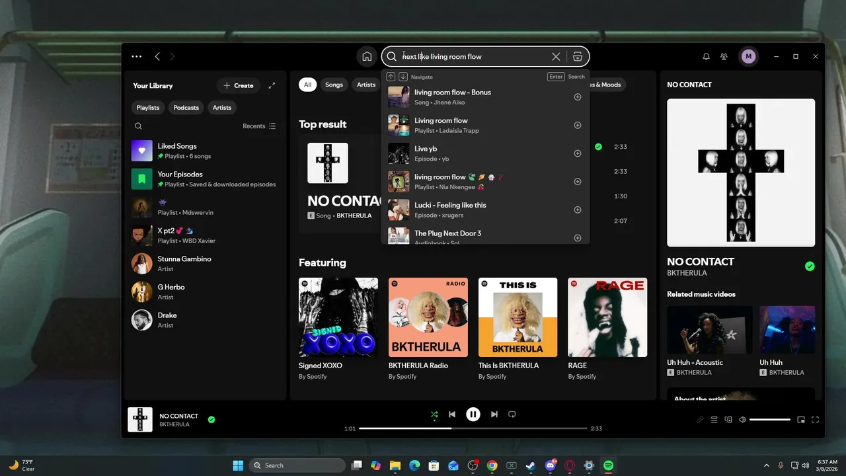The image size is (846, 476).
Task: Add Nia Nkengee's playlist to library
Action: (x=578, y=182)
